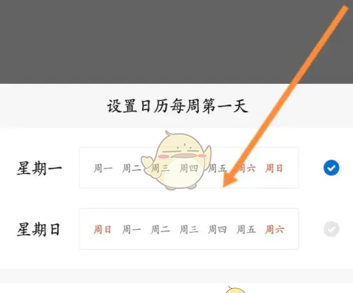
Task: Tap red 周六 in the 星期一 week preview
Action: [246, 169]
